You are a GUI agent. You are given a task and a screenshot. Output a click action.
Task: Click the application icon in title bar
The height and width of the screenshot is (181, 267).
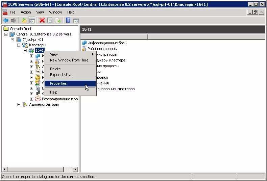click(5, 4)
